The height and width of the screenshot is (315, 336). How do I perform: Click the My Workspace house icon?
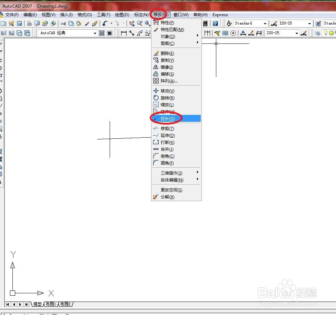pos(110,33)
